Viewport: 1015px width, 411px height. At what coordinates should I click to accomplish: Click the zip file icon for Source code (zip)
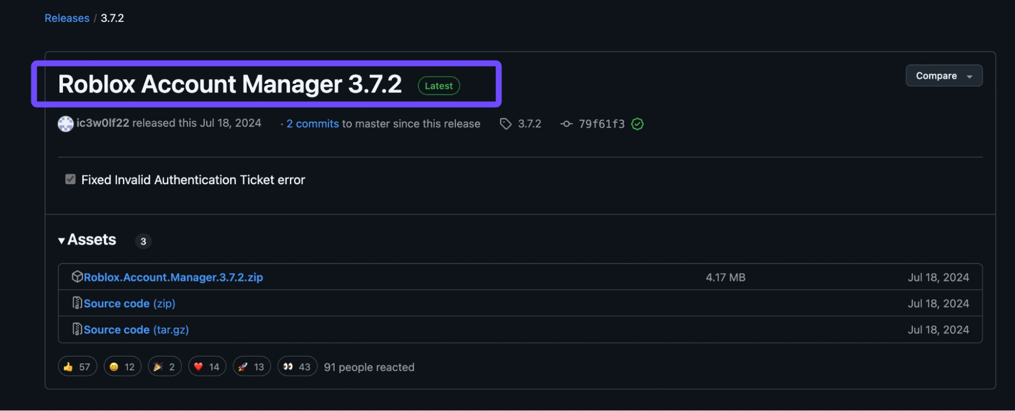coord(77,303)
